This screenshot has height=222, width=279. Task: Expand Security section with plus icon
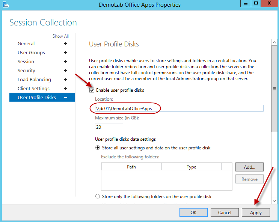click(x=66, y=71)
